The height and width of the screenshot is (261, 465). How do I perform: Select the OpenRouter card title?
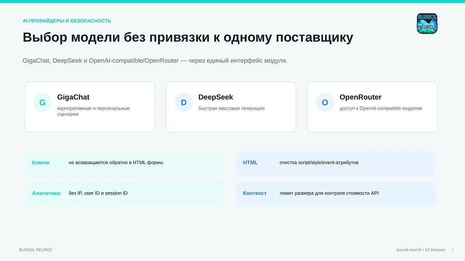360,97
